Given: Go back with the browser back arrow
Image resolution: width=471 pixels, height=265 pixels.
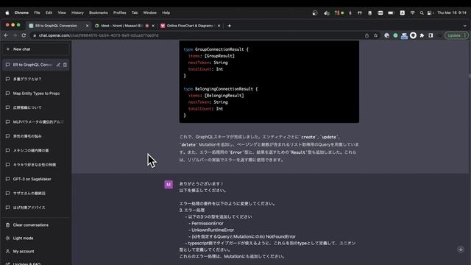Looking at the screenshot, I should click(7, 35).
